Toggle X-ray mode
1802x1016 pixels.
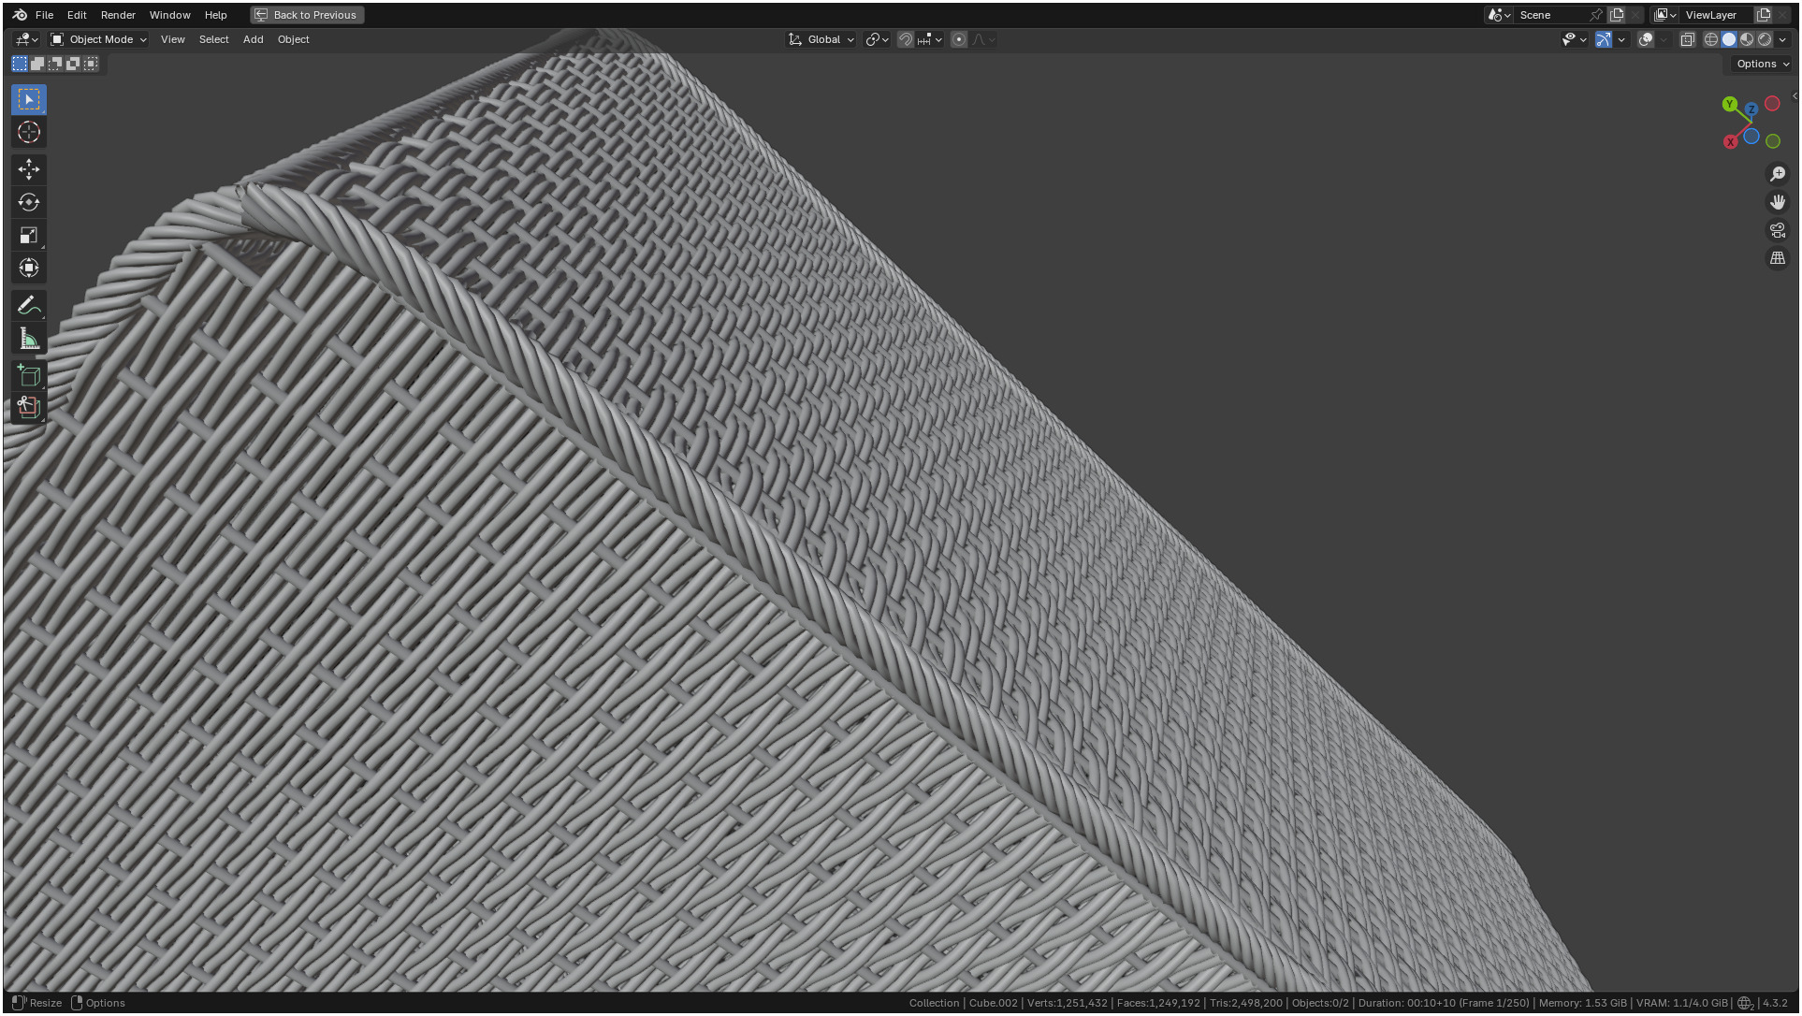tap(1688, 39)
